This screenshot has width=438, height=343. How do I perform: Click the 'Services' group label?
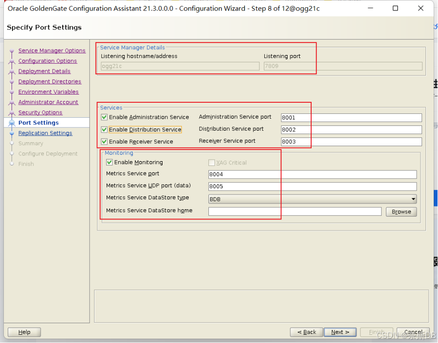[x=111, y=108]
